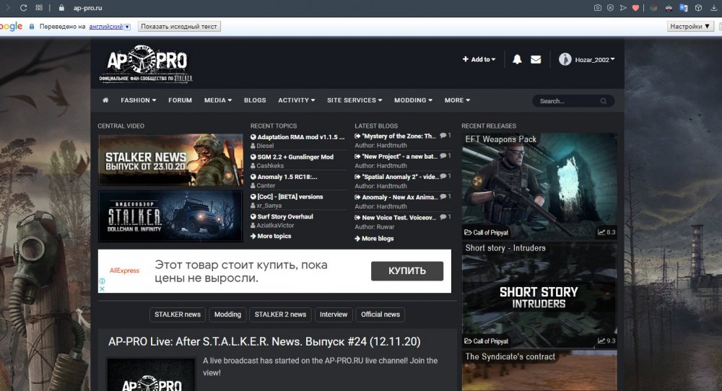The width and height of the screenshot is (722, 391).
Task: Click into the site Search field
Action: click(x=572, y=101)
